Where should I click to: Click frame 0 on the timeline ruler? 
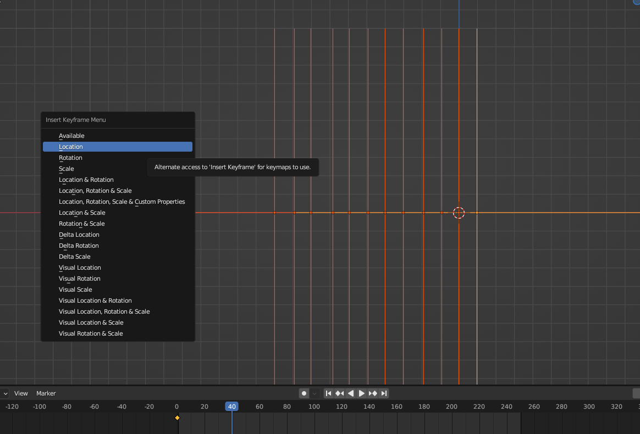pos(176,407)
